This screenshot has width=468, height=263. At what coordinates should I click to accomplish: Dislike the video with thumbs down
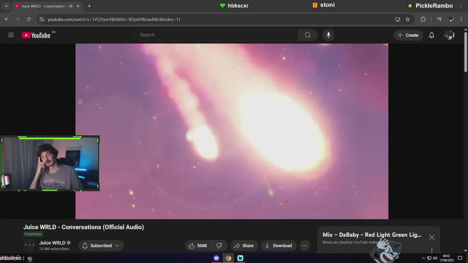(x=219, y=246)
